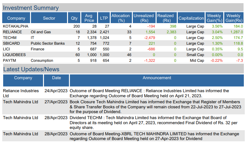Click the Capitalization column header

191,18
